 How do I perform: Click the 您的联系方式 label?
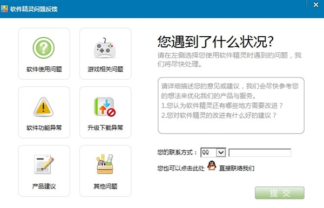(x=177, y=152)
